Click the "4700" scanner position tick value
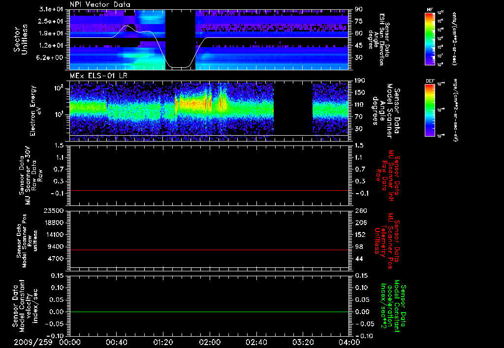Image resolution: width=504 pixels, height=348 pixels. pos(56,259)
